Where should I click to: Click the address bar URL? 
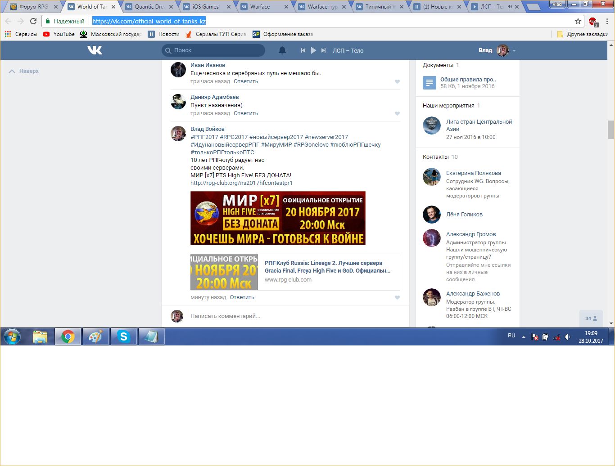pos(149,21)
